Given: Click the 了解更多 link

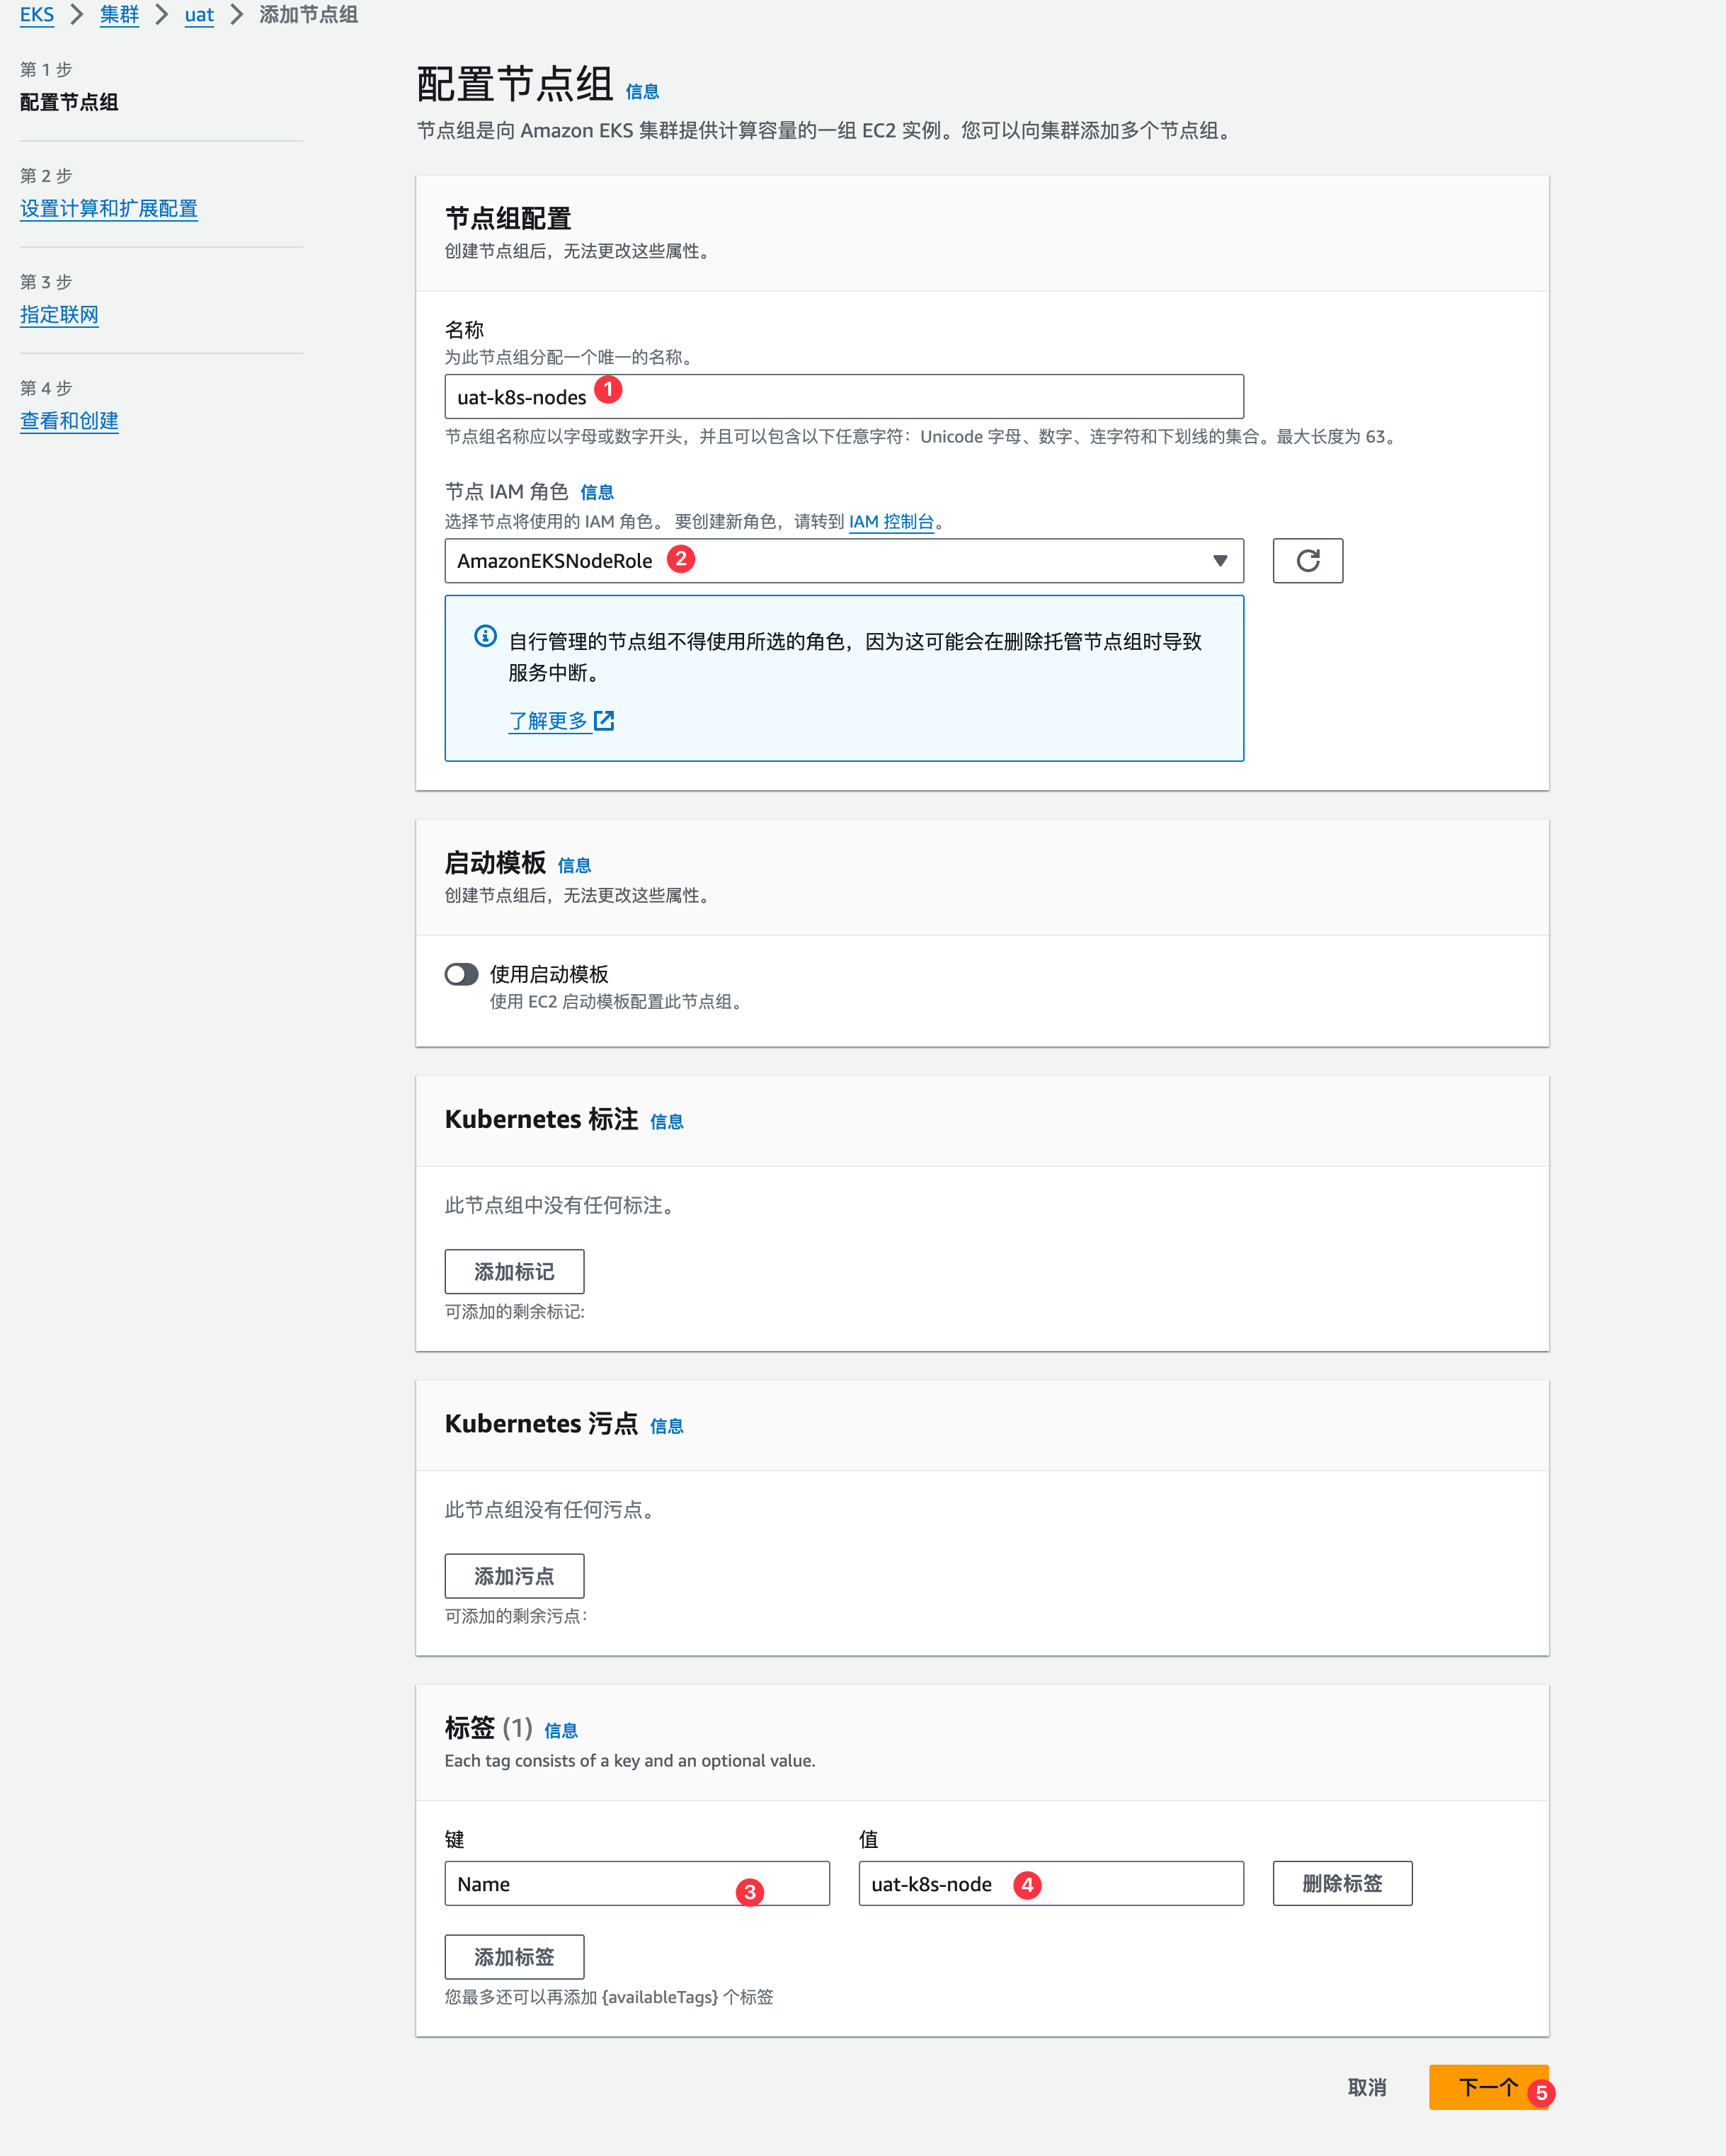Looking at the screenshot, I should [548, 720].
